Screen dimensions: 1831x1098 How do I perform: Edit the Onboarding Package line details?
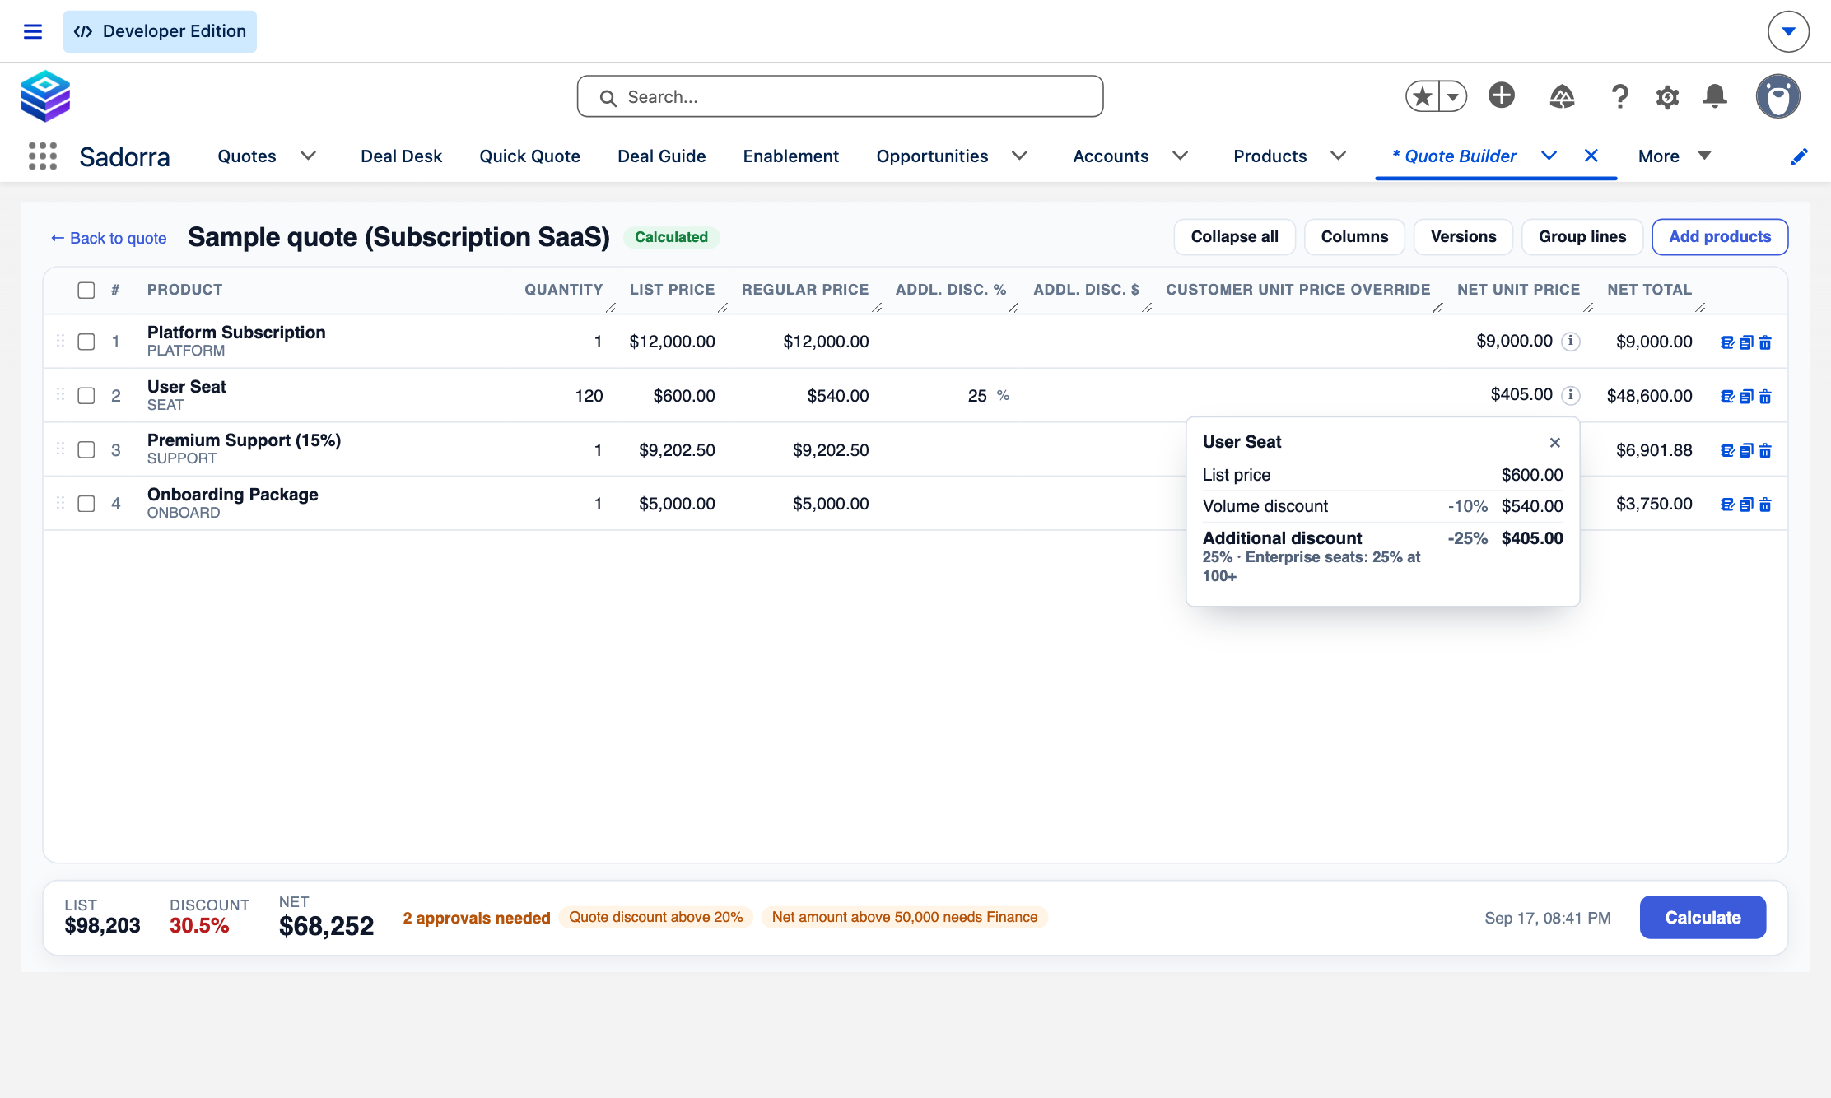1727,505
